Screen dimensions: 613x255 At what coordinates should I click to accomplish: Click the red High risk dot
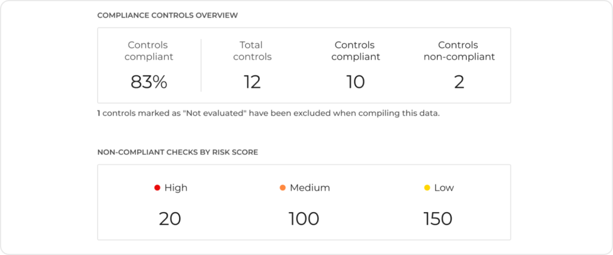point(157,188)
